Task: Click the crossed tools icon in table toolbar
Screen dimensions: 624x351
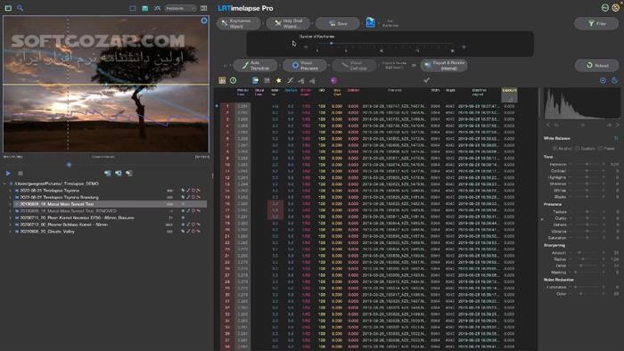Action: click(290, 81)
